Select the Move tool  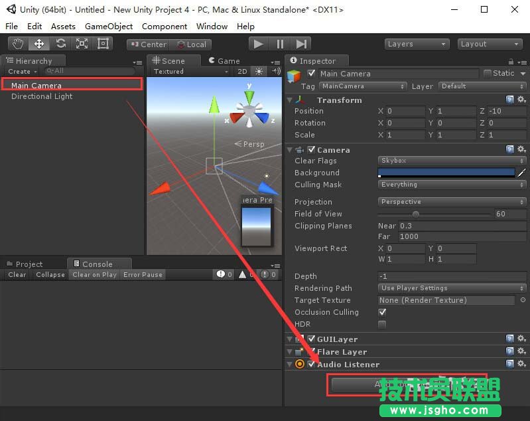(x=39, y=44)
